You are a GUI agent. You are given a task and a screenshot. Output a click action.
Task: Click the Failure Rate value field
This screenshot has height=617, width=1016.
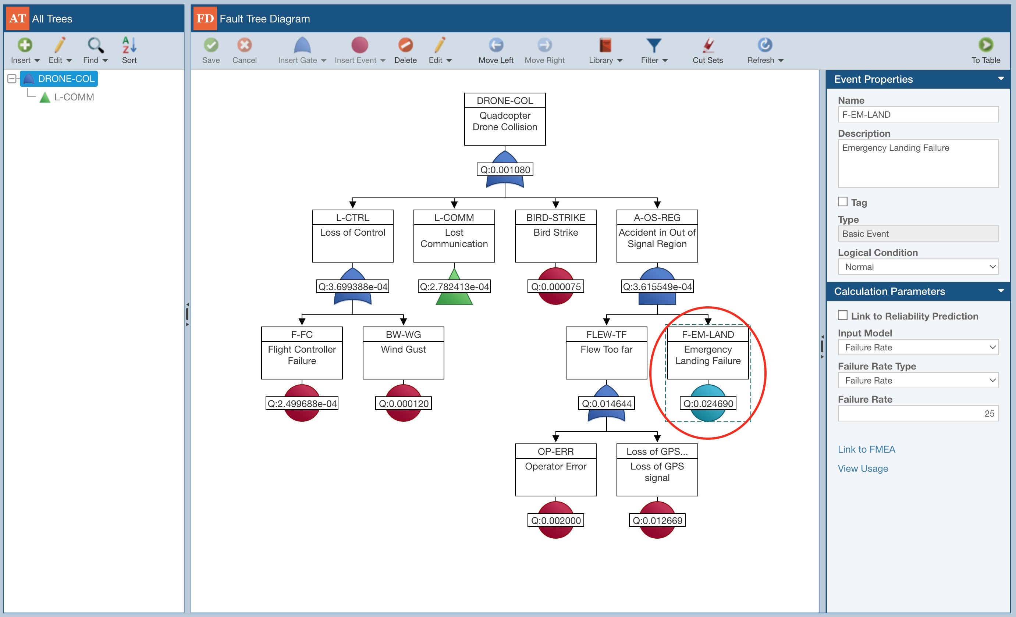(918, 413)
